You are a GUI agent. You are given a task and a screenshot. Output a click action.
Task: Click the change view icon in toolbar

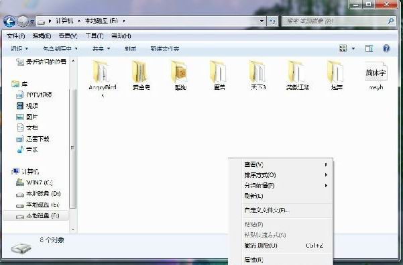point(343,48)
